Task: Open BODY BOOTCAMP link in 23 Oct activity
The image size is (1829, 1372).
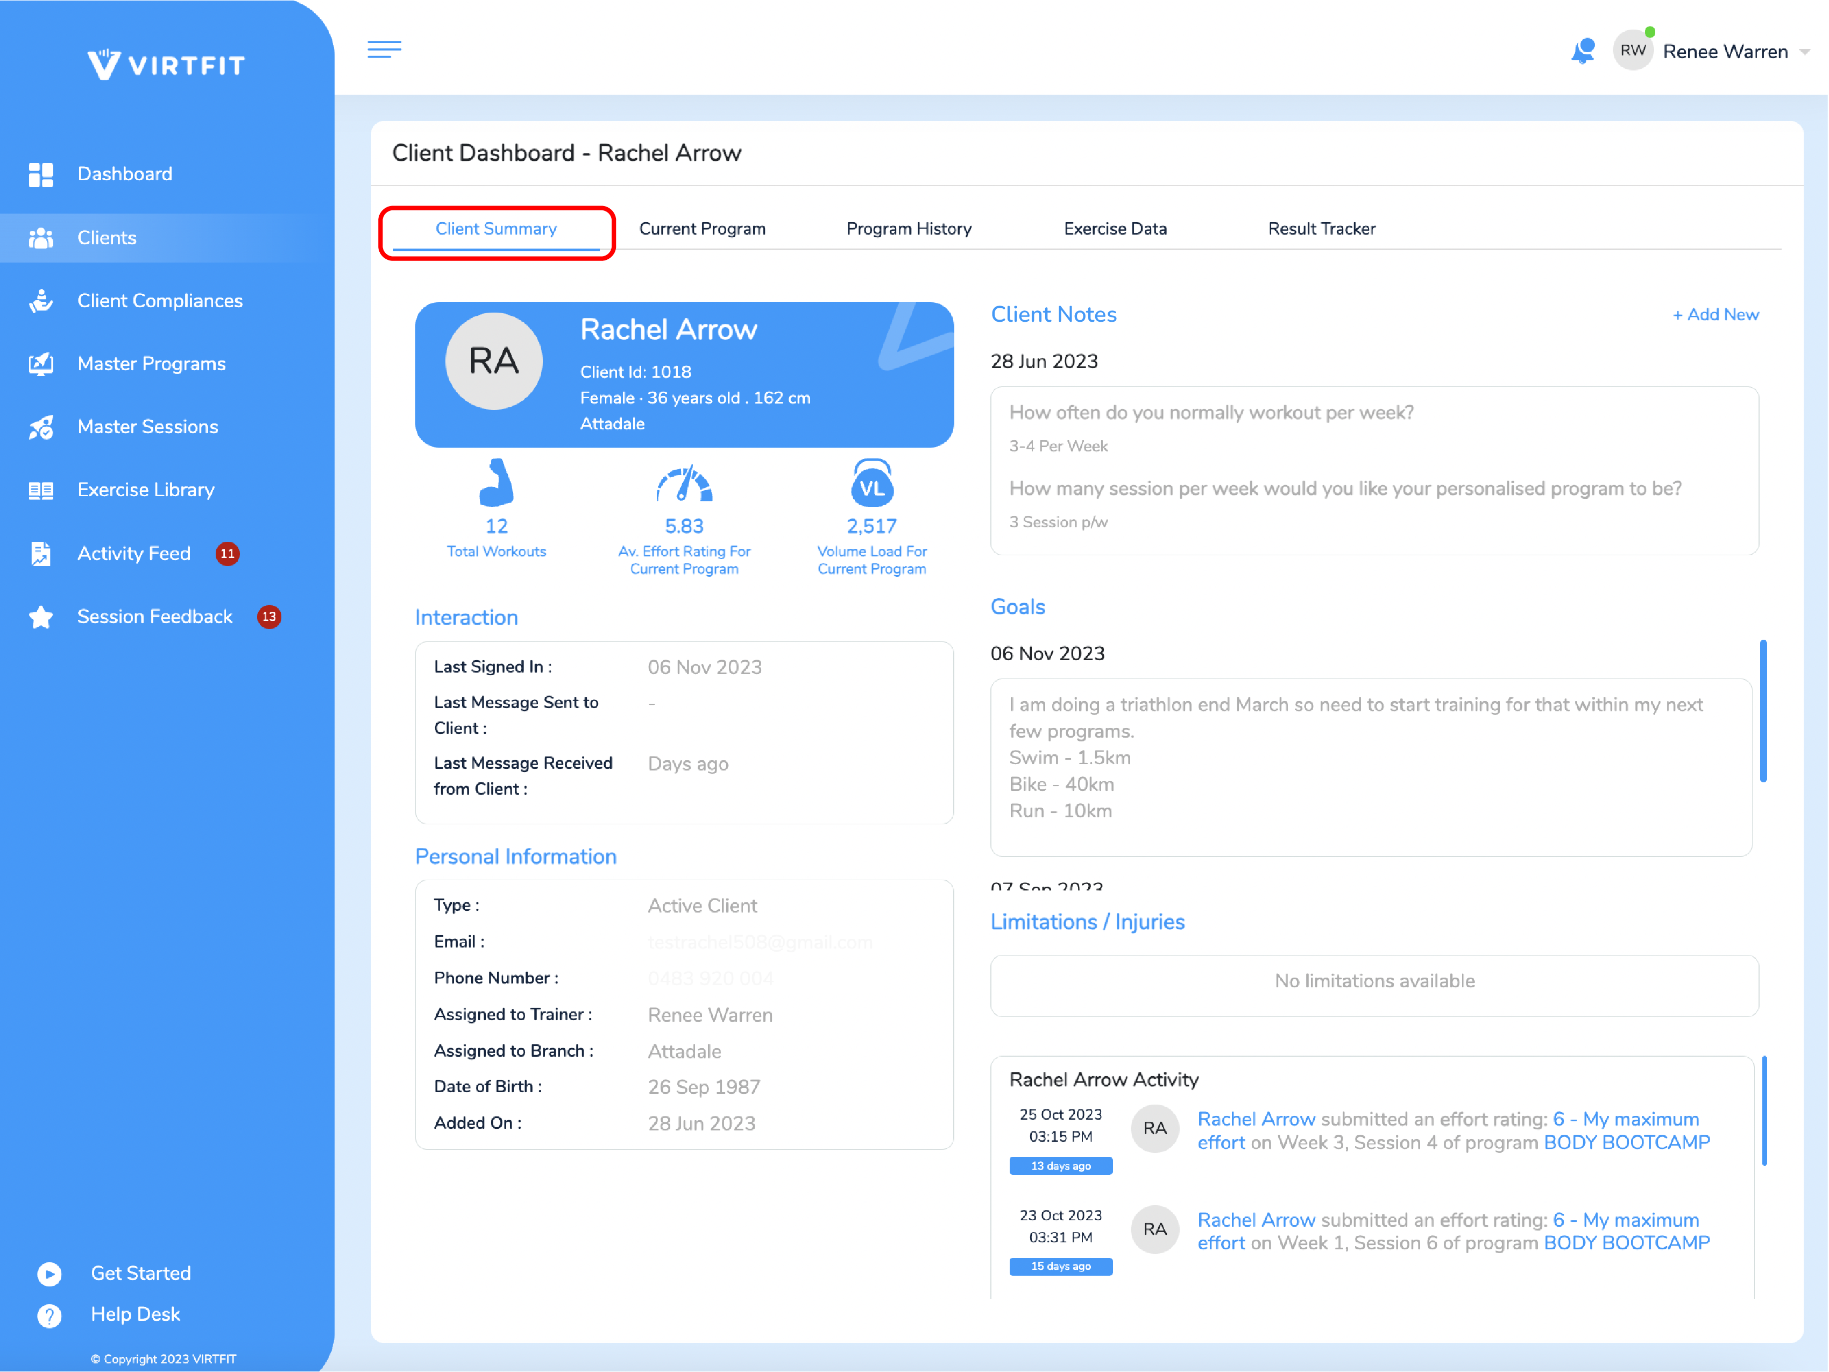Action: [1627, 1244]
